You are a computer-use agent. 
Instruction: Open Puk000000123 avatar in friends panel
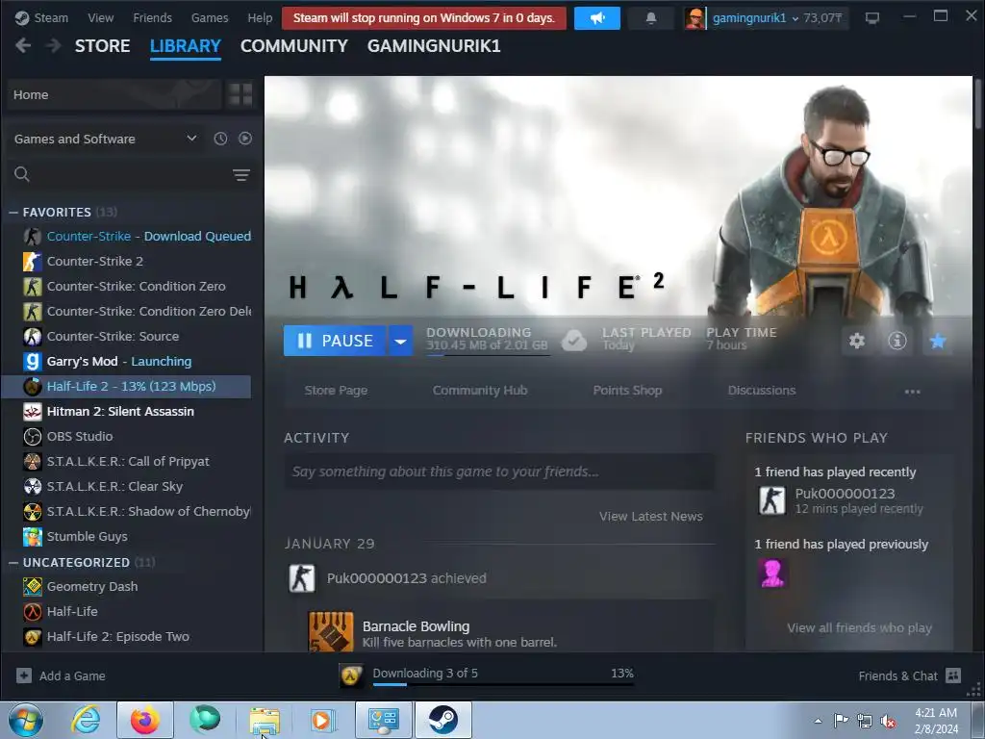(x=772, y=500)
